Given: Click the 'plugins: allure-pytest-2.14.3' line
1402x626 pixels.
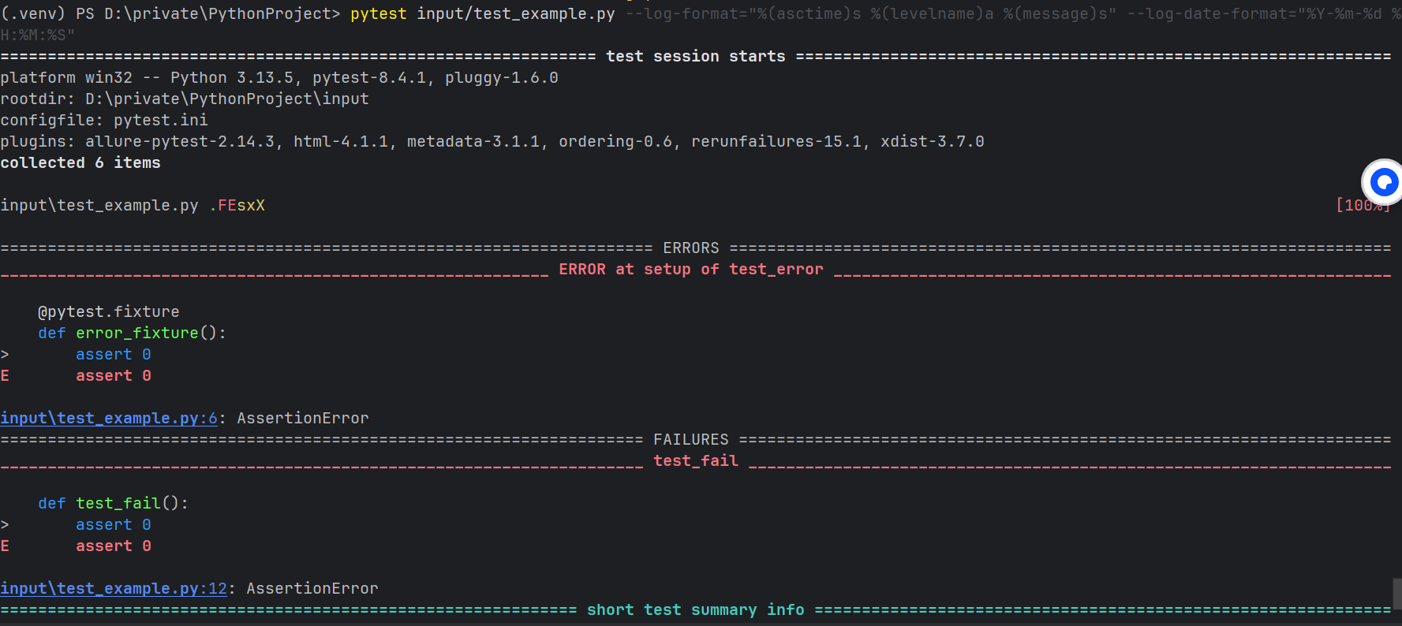Looking at the screenshot, I should tap(492, 141).
